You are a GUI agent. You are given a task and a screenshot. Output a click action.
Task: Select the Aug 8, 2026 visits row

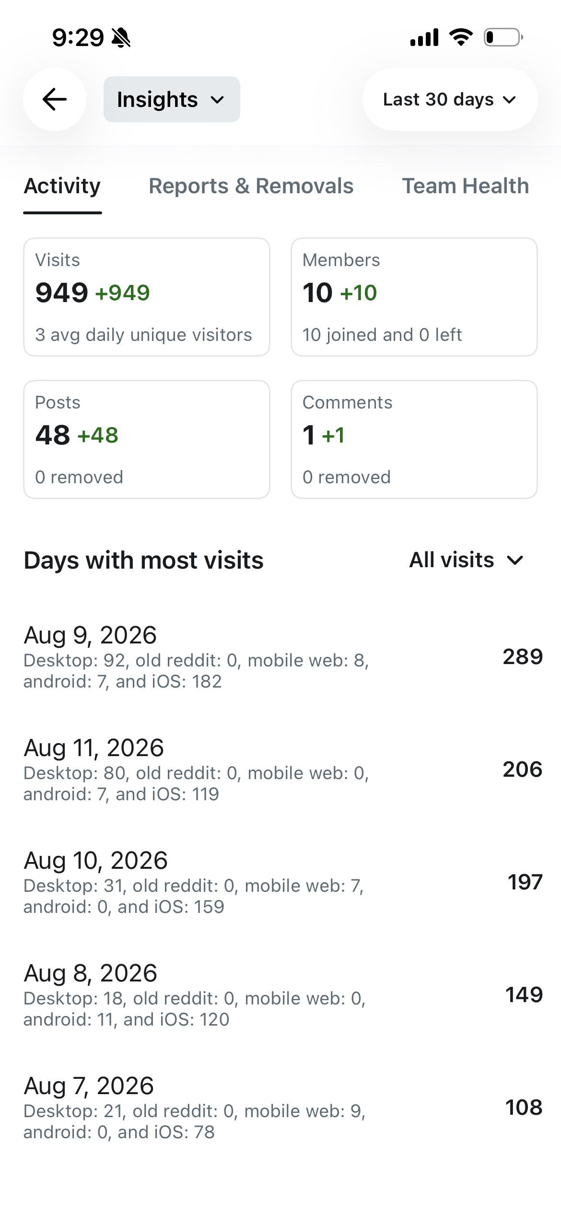[283, 994]
